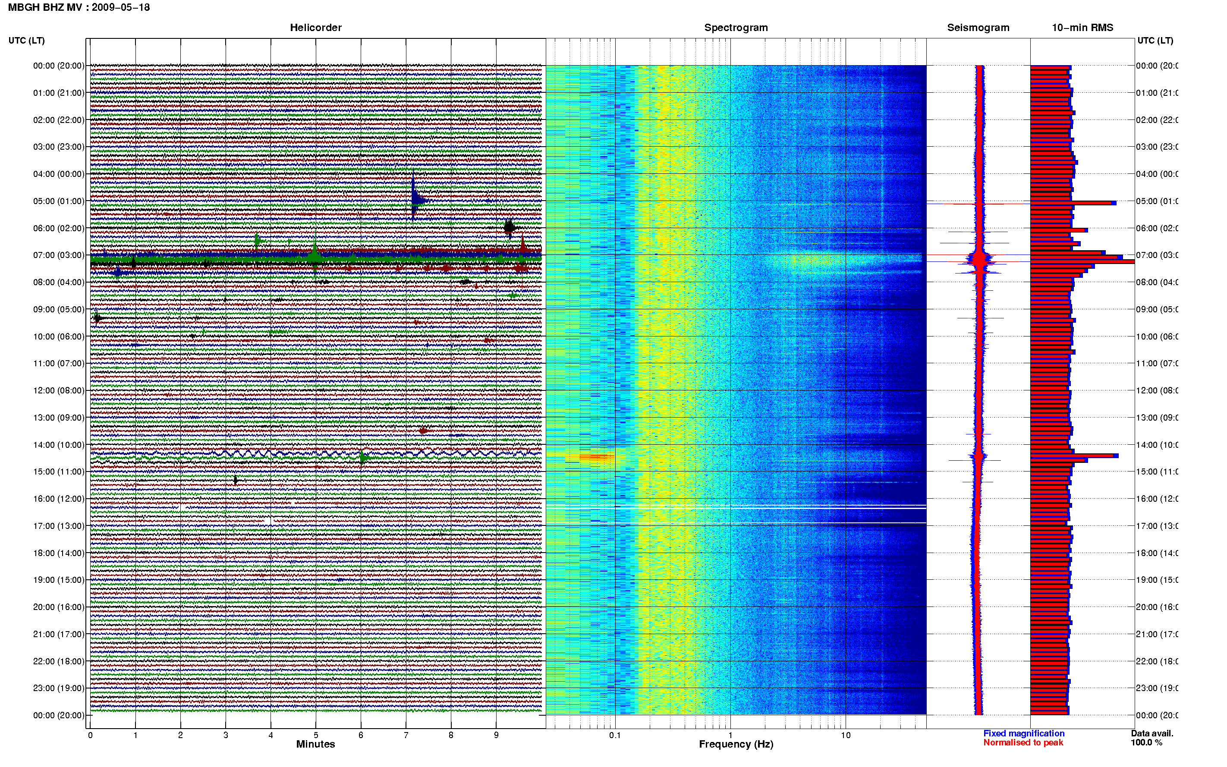Click the 'Data avail.' label

click(x=1152, y=733)
